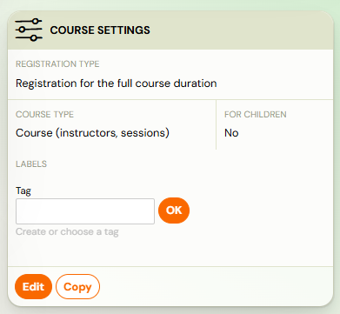Image resolution: width=340 pixels, height=314 pixels.
Task: Focus the Tag input field
Action: pyautogui.click(x=85, y=211)
